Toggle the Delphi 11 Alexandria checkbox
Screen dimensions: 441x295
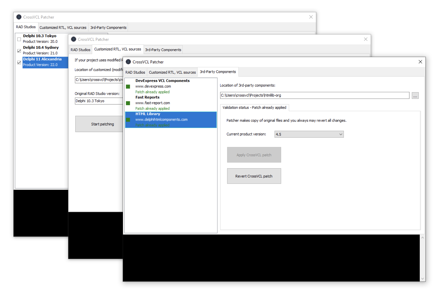point(19,62)
